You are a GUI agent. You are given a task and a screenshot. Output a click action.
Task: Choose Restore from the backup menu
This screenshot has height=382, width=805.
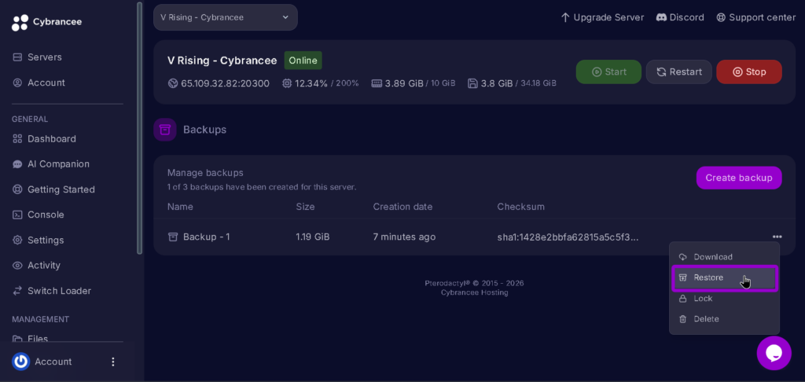point(724,277)
